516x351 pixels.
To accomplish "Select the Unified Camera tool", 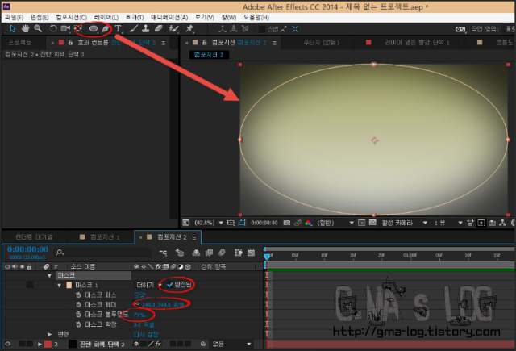I will [65, 29].
